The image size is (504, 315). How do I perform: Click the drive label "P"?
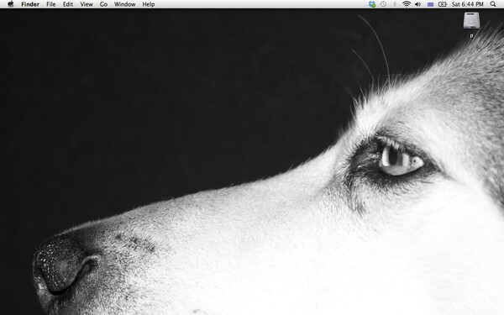[x=471, y=36]
